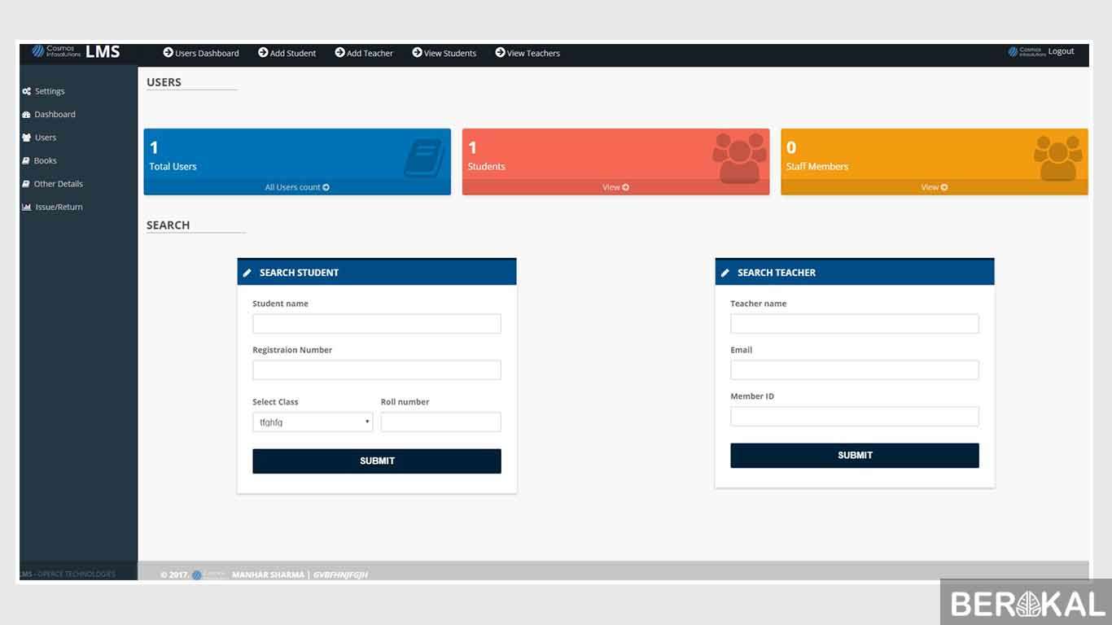This screenshot has height=625, width=1112.
Task: Click the Dashboard icon in sidebar
Action: [26, 115]
